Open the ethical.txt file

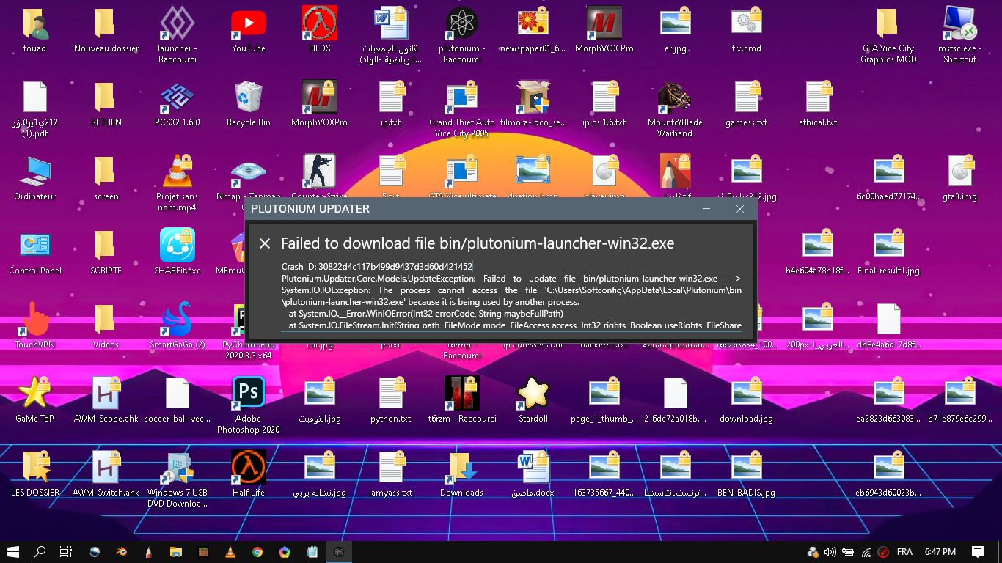tap(817, 104)
